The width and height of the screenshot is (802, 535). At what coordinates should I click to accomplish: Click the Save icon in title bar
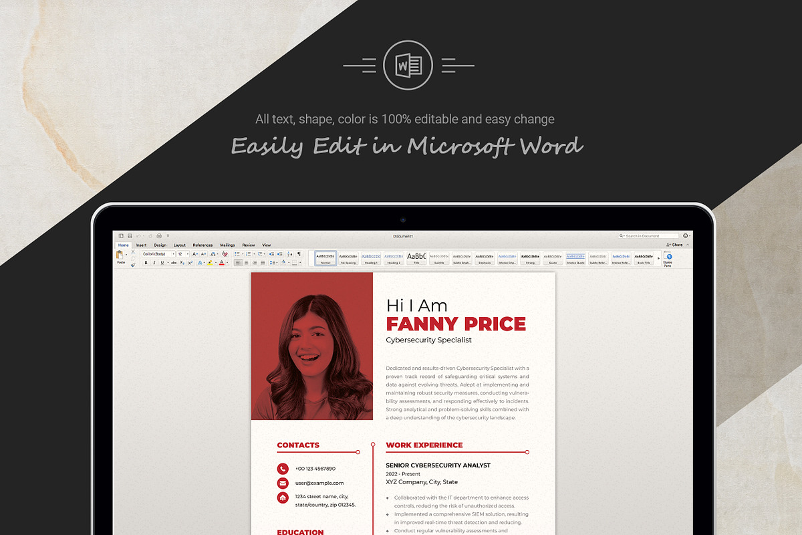[x=130, y=236]
